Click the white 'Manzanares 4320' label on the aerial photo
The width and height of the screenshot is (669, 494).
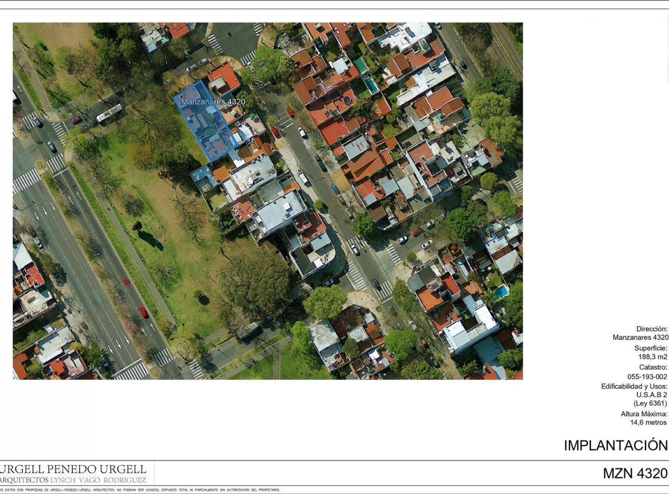[213, 102]
